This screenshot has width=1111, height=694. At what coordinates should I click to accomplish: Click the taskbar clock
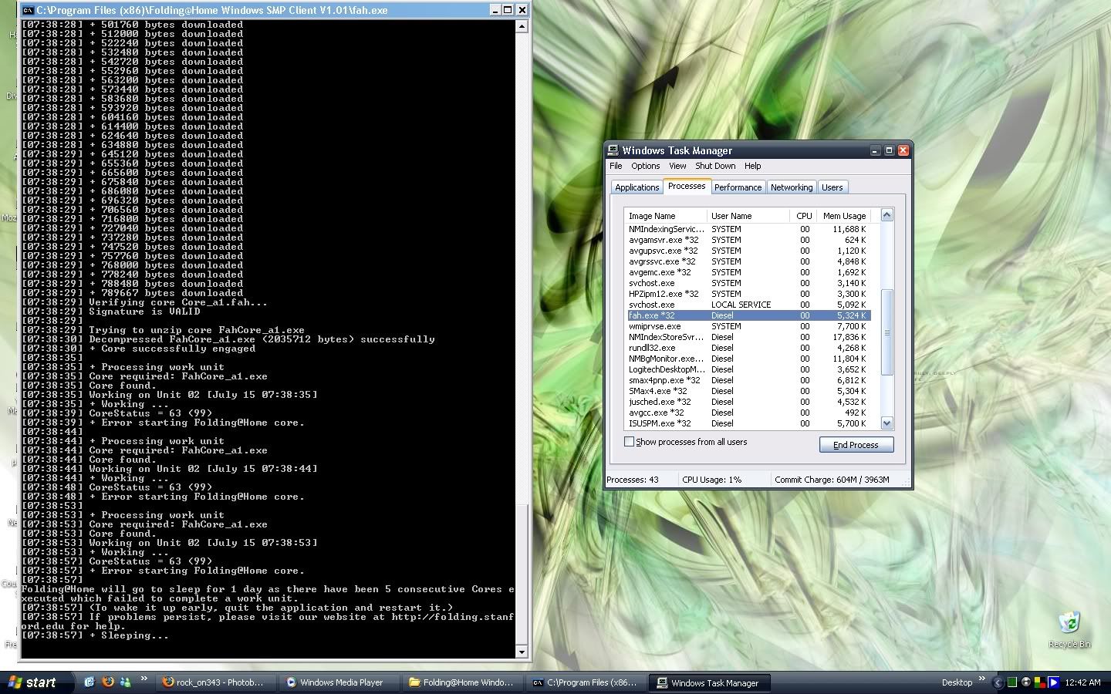pos(1082,682)
